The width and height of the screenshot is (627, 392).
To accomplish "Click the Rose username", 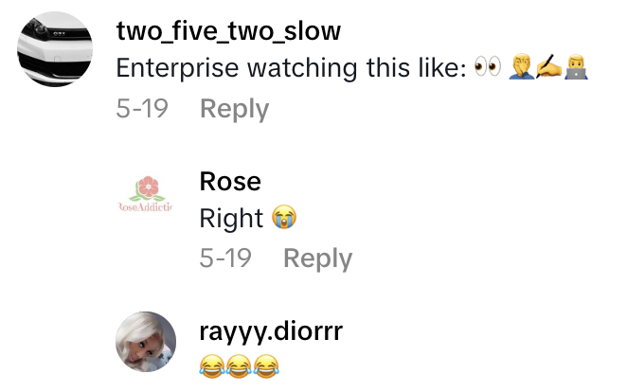I will 230,182.
